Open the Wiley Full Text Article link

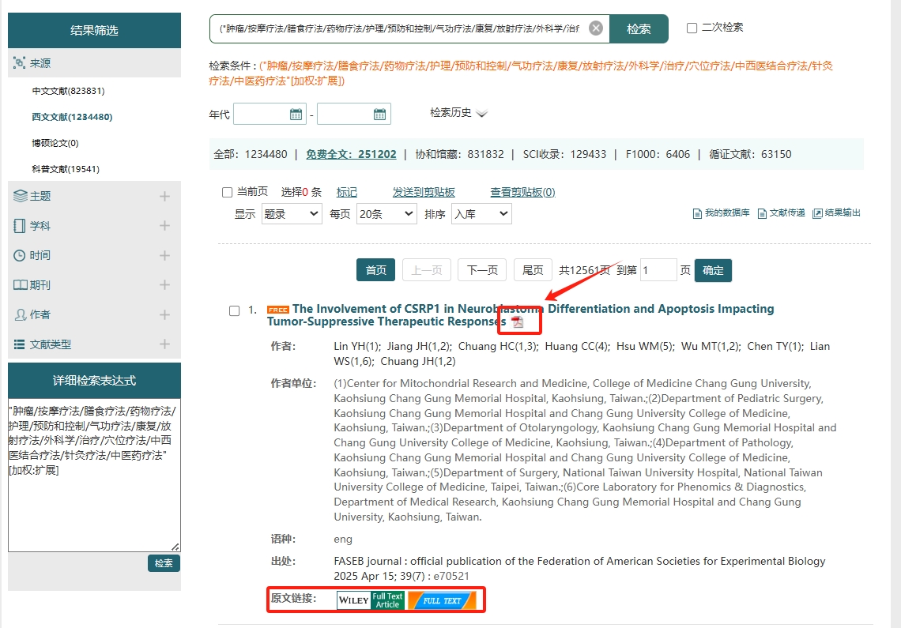370,600
